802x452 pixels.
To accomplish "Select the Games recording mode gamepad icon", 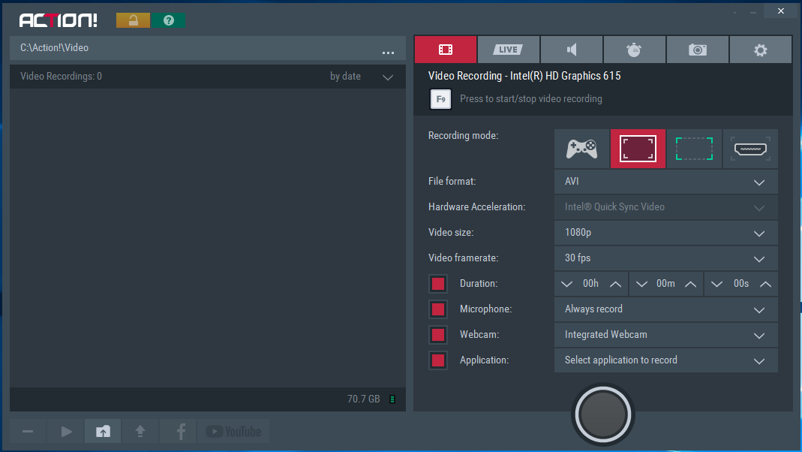I will [x=581, y=149].
